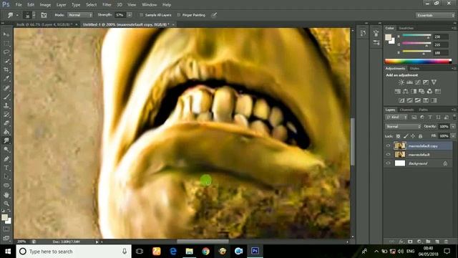Select the Move tool
Viewport: 458px width, 258px height.
[6, 34]
